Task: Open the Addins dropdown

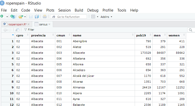Action: tap(106, 17)
